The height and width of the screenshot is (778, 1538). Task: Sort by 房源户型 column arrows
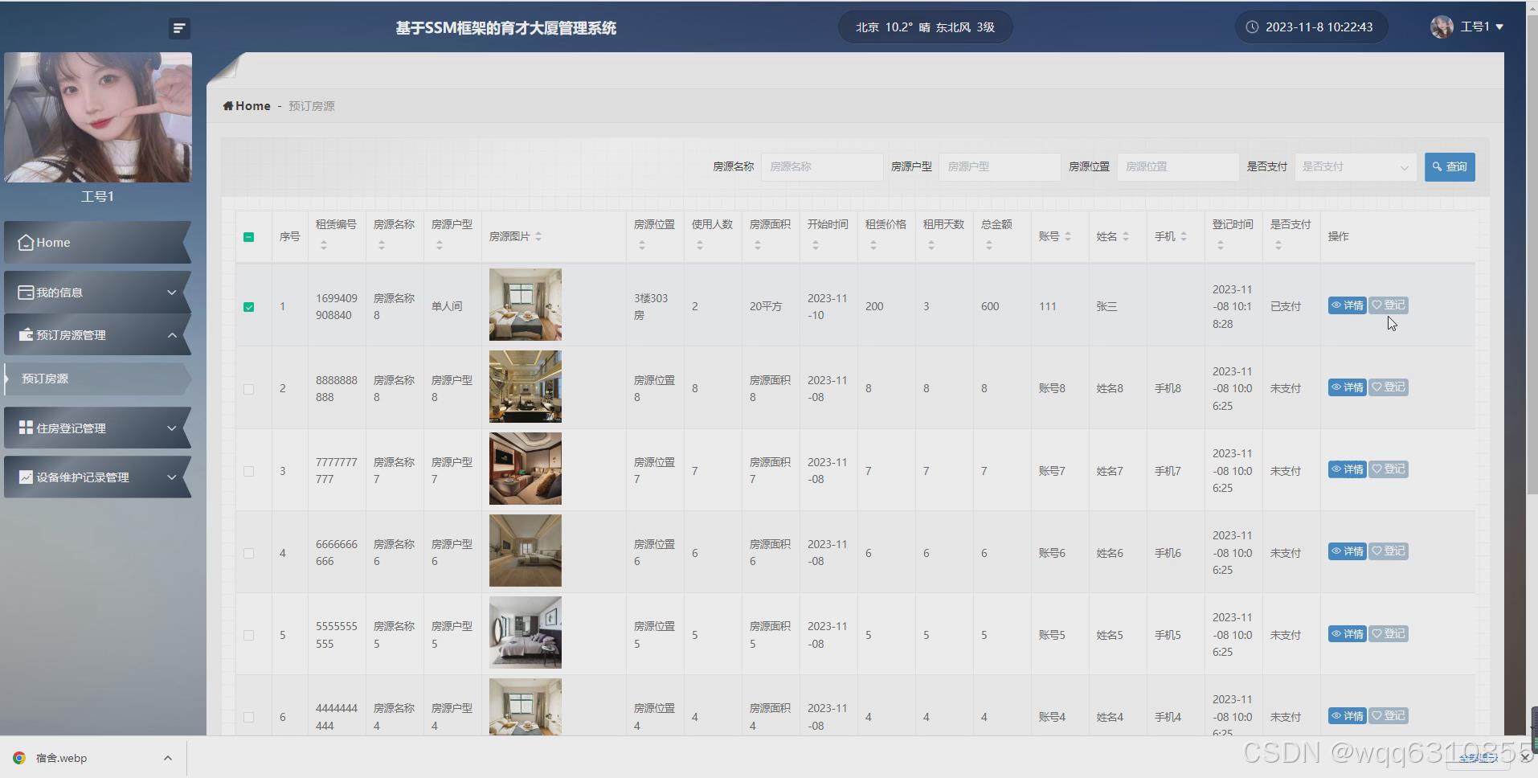tap(440, 245)
